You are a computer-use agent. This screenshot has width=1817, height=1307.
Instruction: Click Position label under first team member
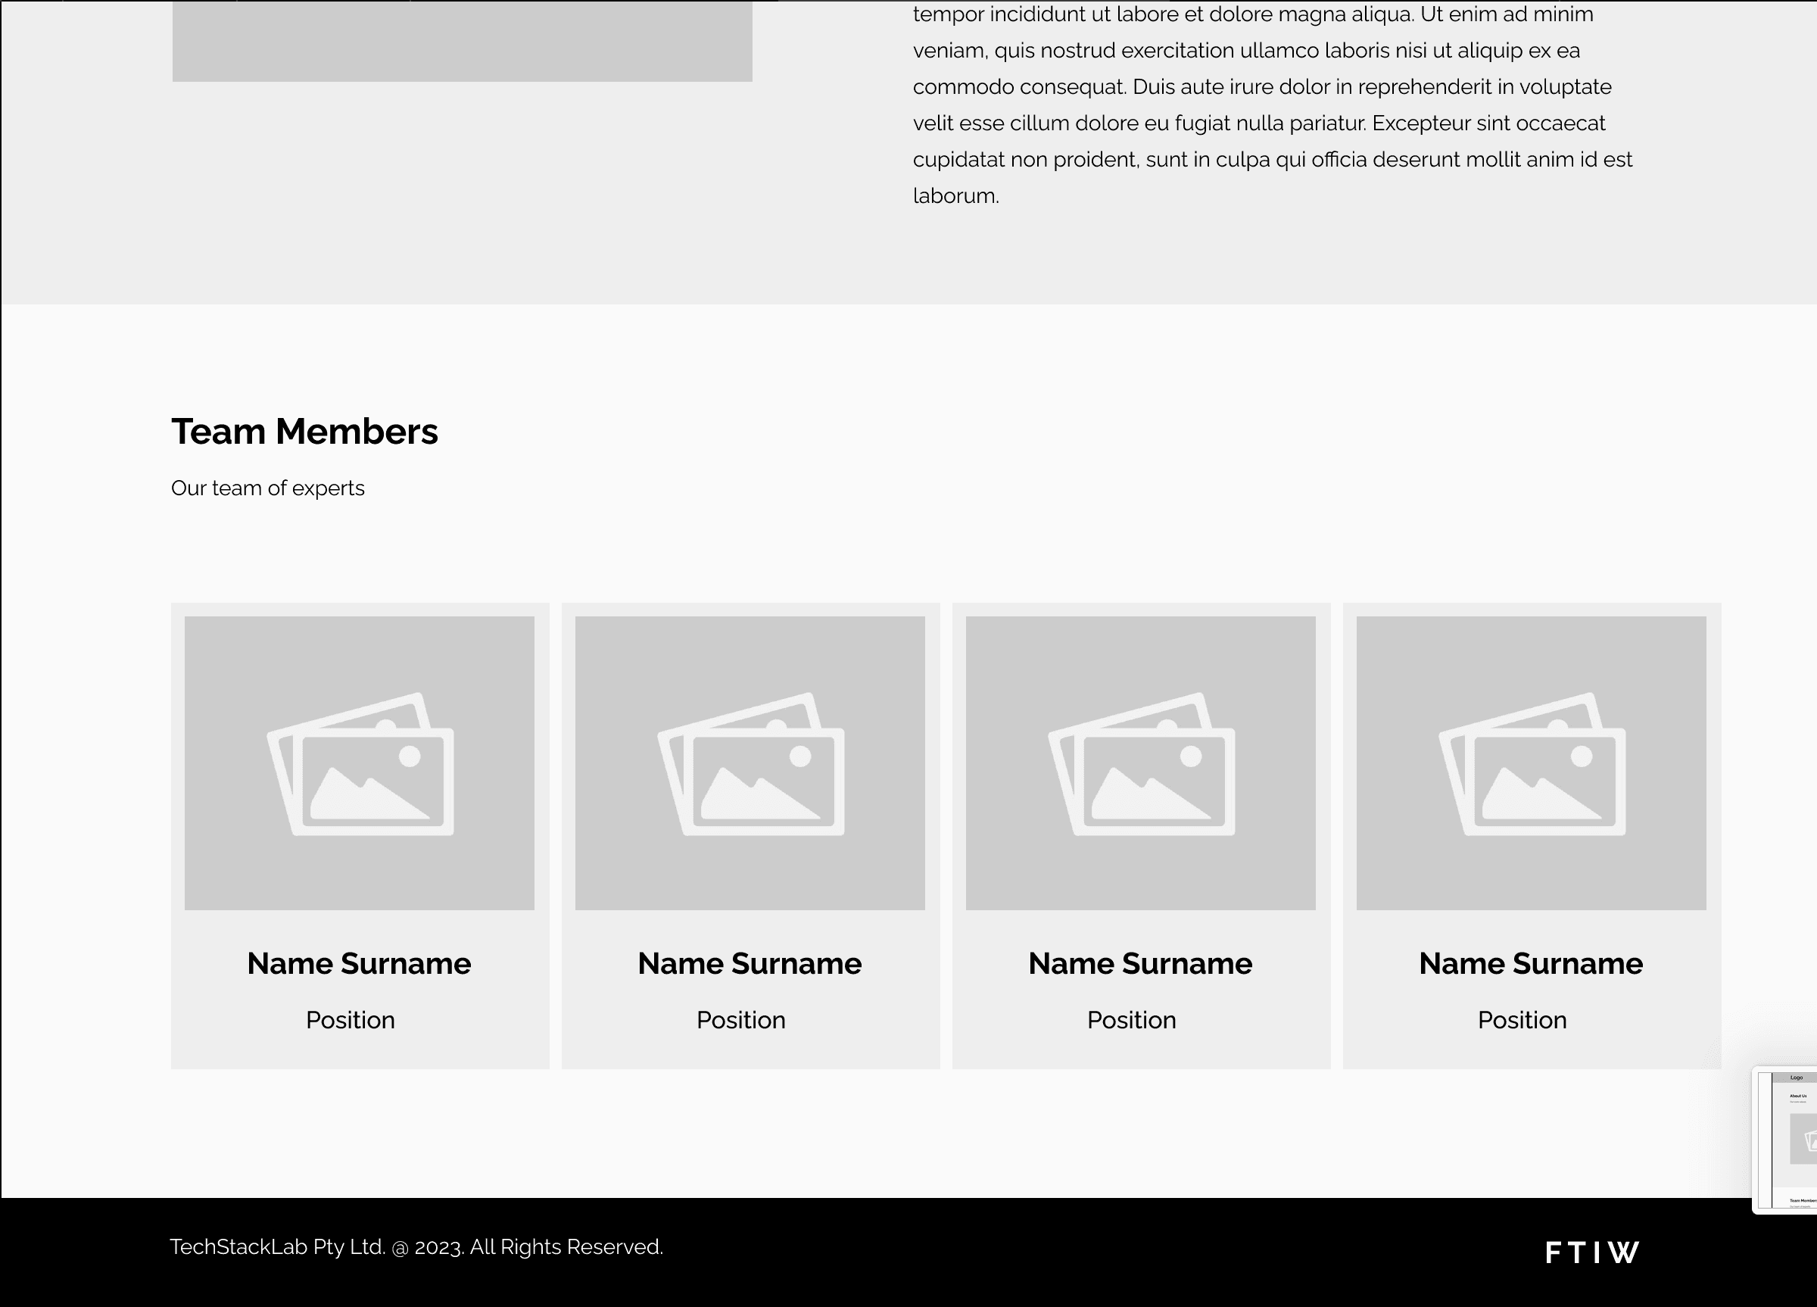tap(350, 1020)
